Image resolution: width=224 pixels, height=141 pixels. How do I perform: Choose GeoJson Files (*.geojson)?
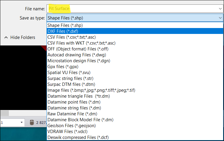pyautogui.click(x=71, y=126)
